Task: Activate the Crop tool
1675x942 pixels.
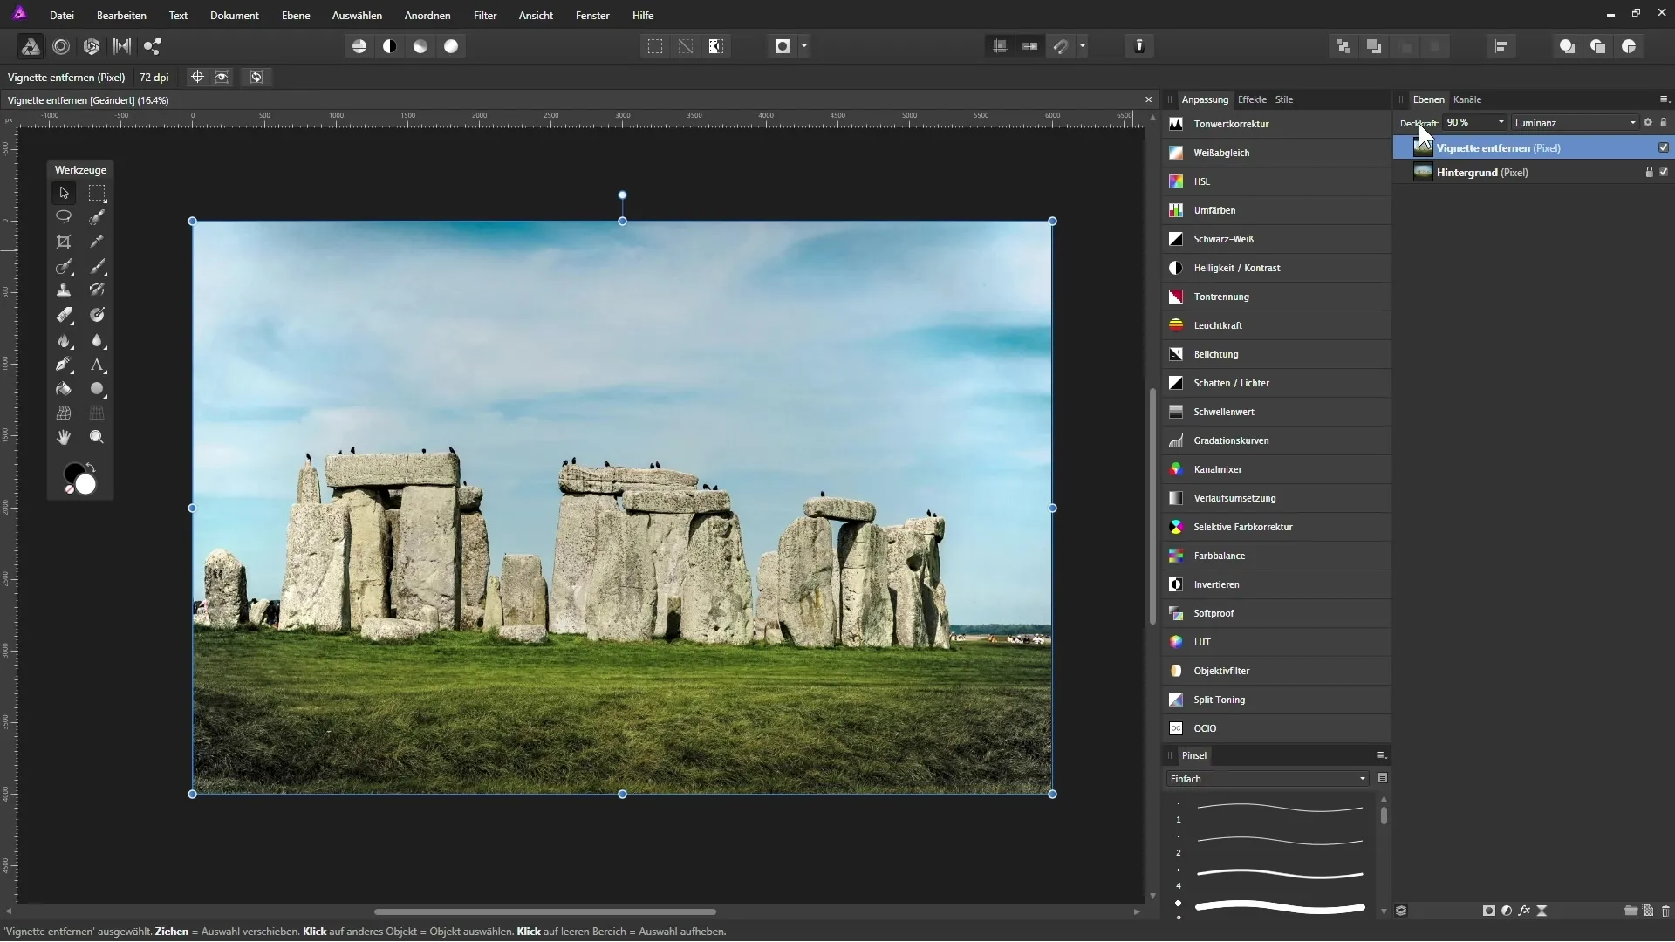Action: click(x=64, y=242)
